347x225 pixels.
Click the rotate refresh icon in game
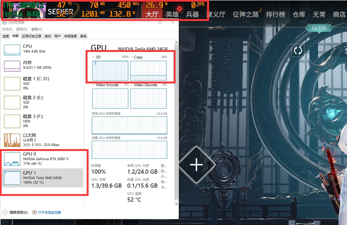tap(298, 51)
